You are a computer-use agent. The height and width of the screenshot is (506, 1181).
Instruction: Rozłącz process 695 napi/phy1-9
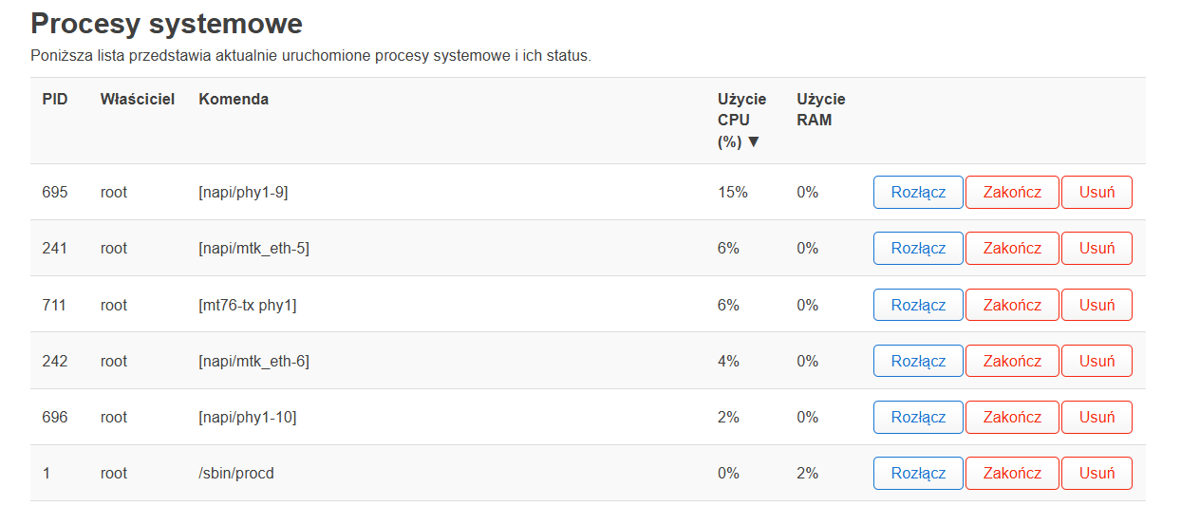point(918,192)
